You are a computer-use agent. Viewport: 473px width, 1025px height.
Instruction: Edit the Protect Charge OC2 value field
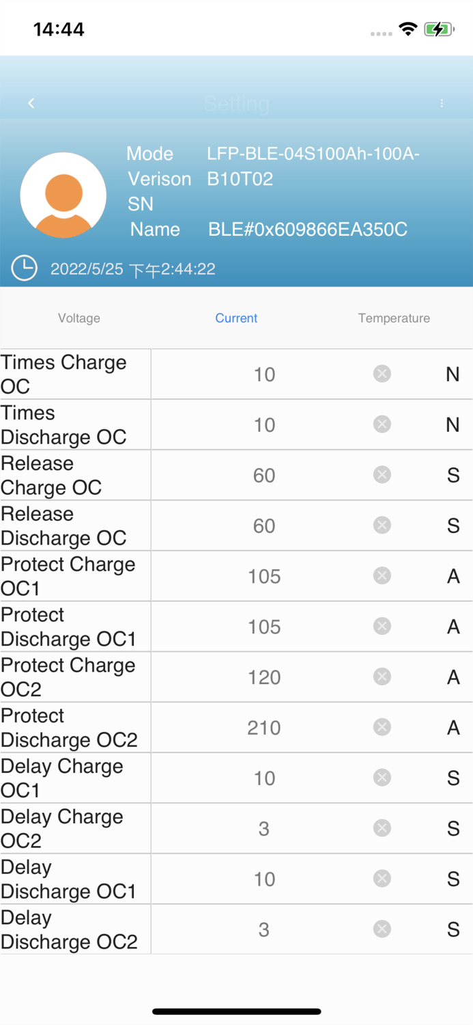pyautogui.click(x=263, y=676)
